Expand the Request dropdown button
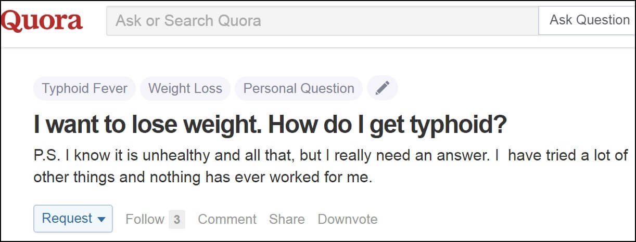The height and width of the screenshot is (242, 636). pyautogui.click(x=73, y=219)
